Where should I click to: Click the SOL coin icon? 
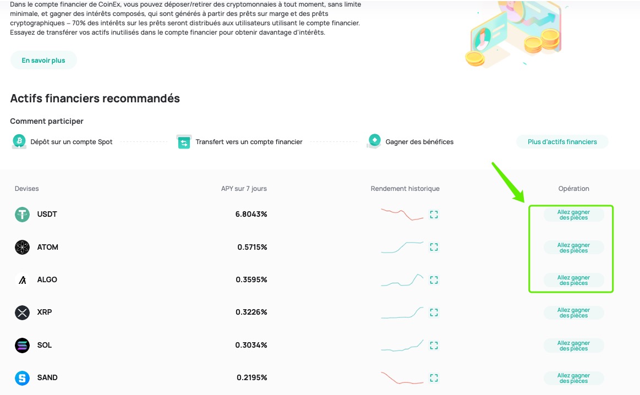pyautogui.click(x=22, y=345)
